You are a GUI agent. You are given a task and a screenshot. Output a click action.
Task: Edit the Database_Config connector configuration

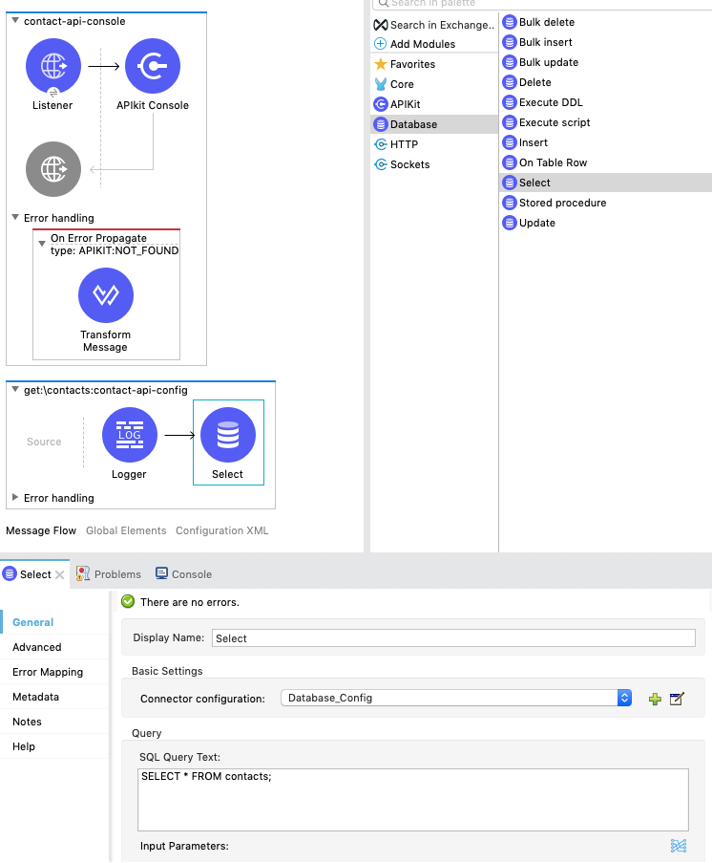click(677, 699)
